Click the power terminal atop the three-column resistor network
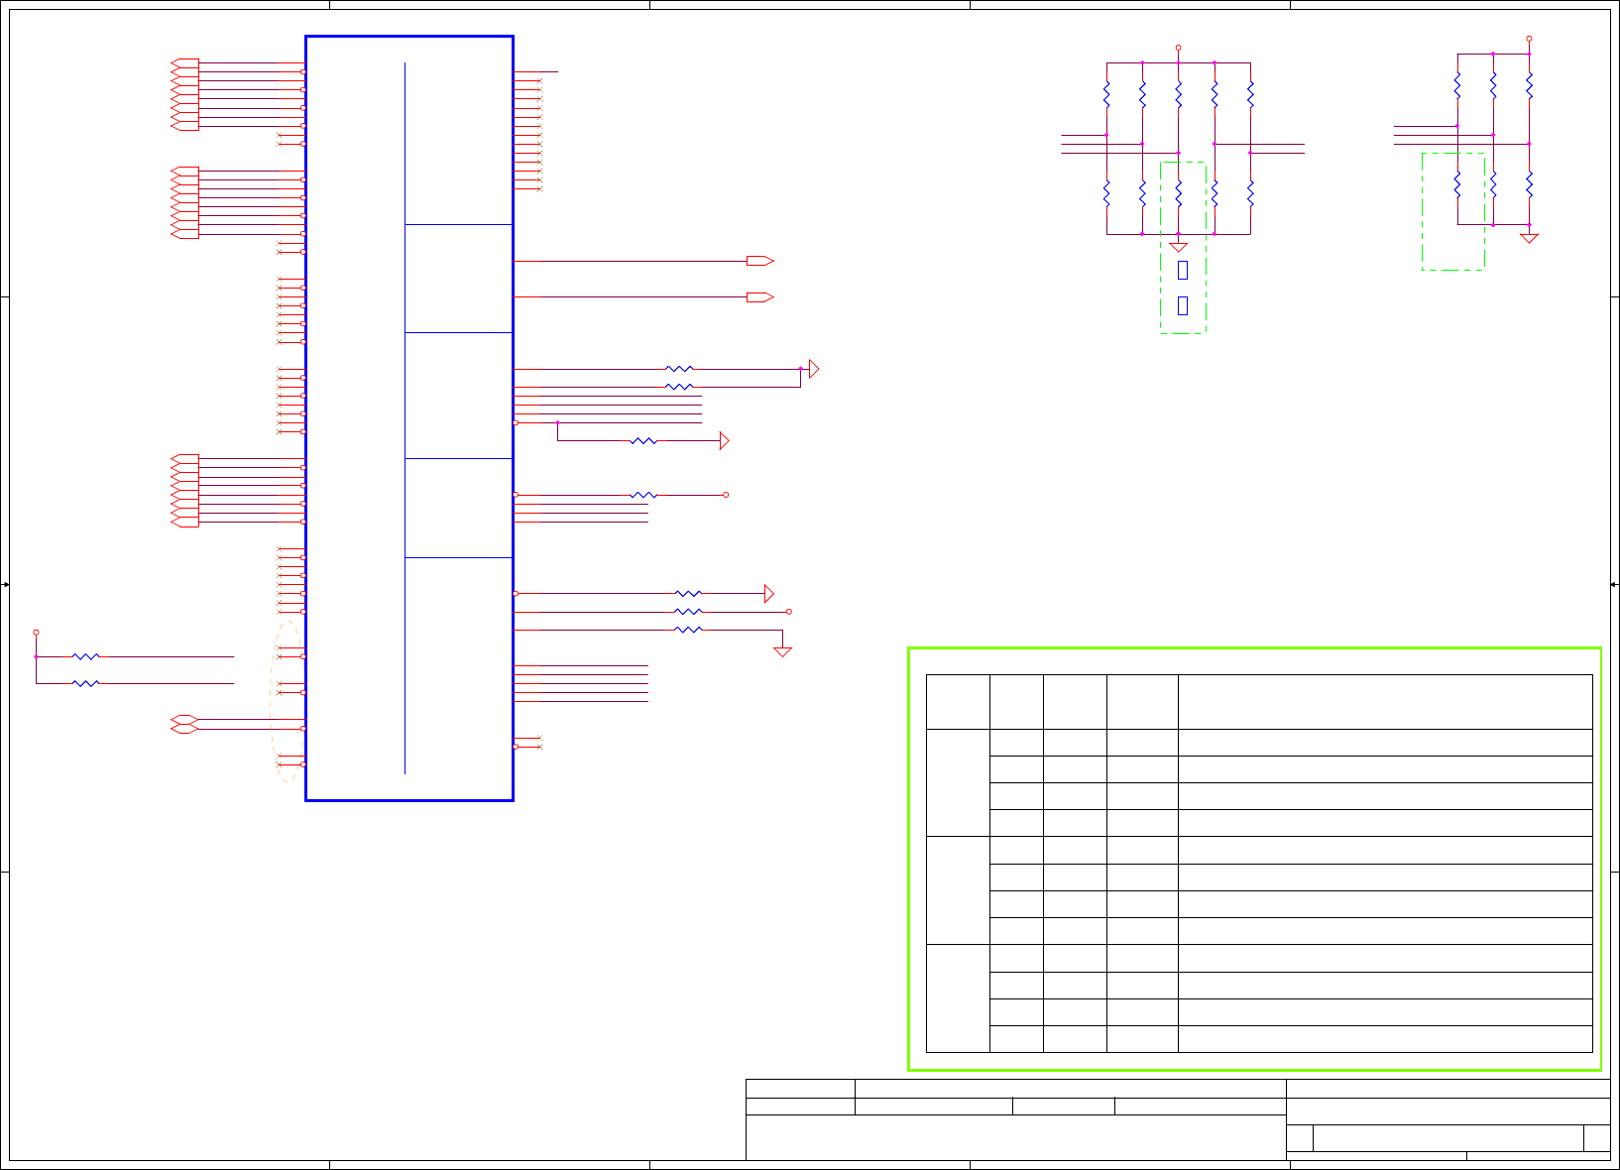This screenshot has width=1620, height=1170. 1530,39
